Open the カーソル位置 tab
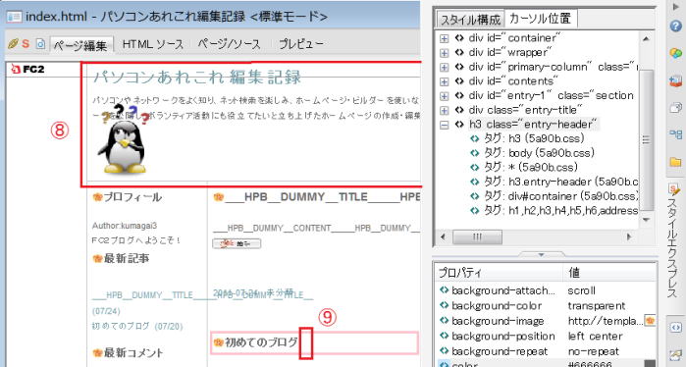686x367 pixels. point(541,19)
